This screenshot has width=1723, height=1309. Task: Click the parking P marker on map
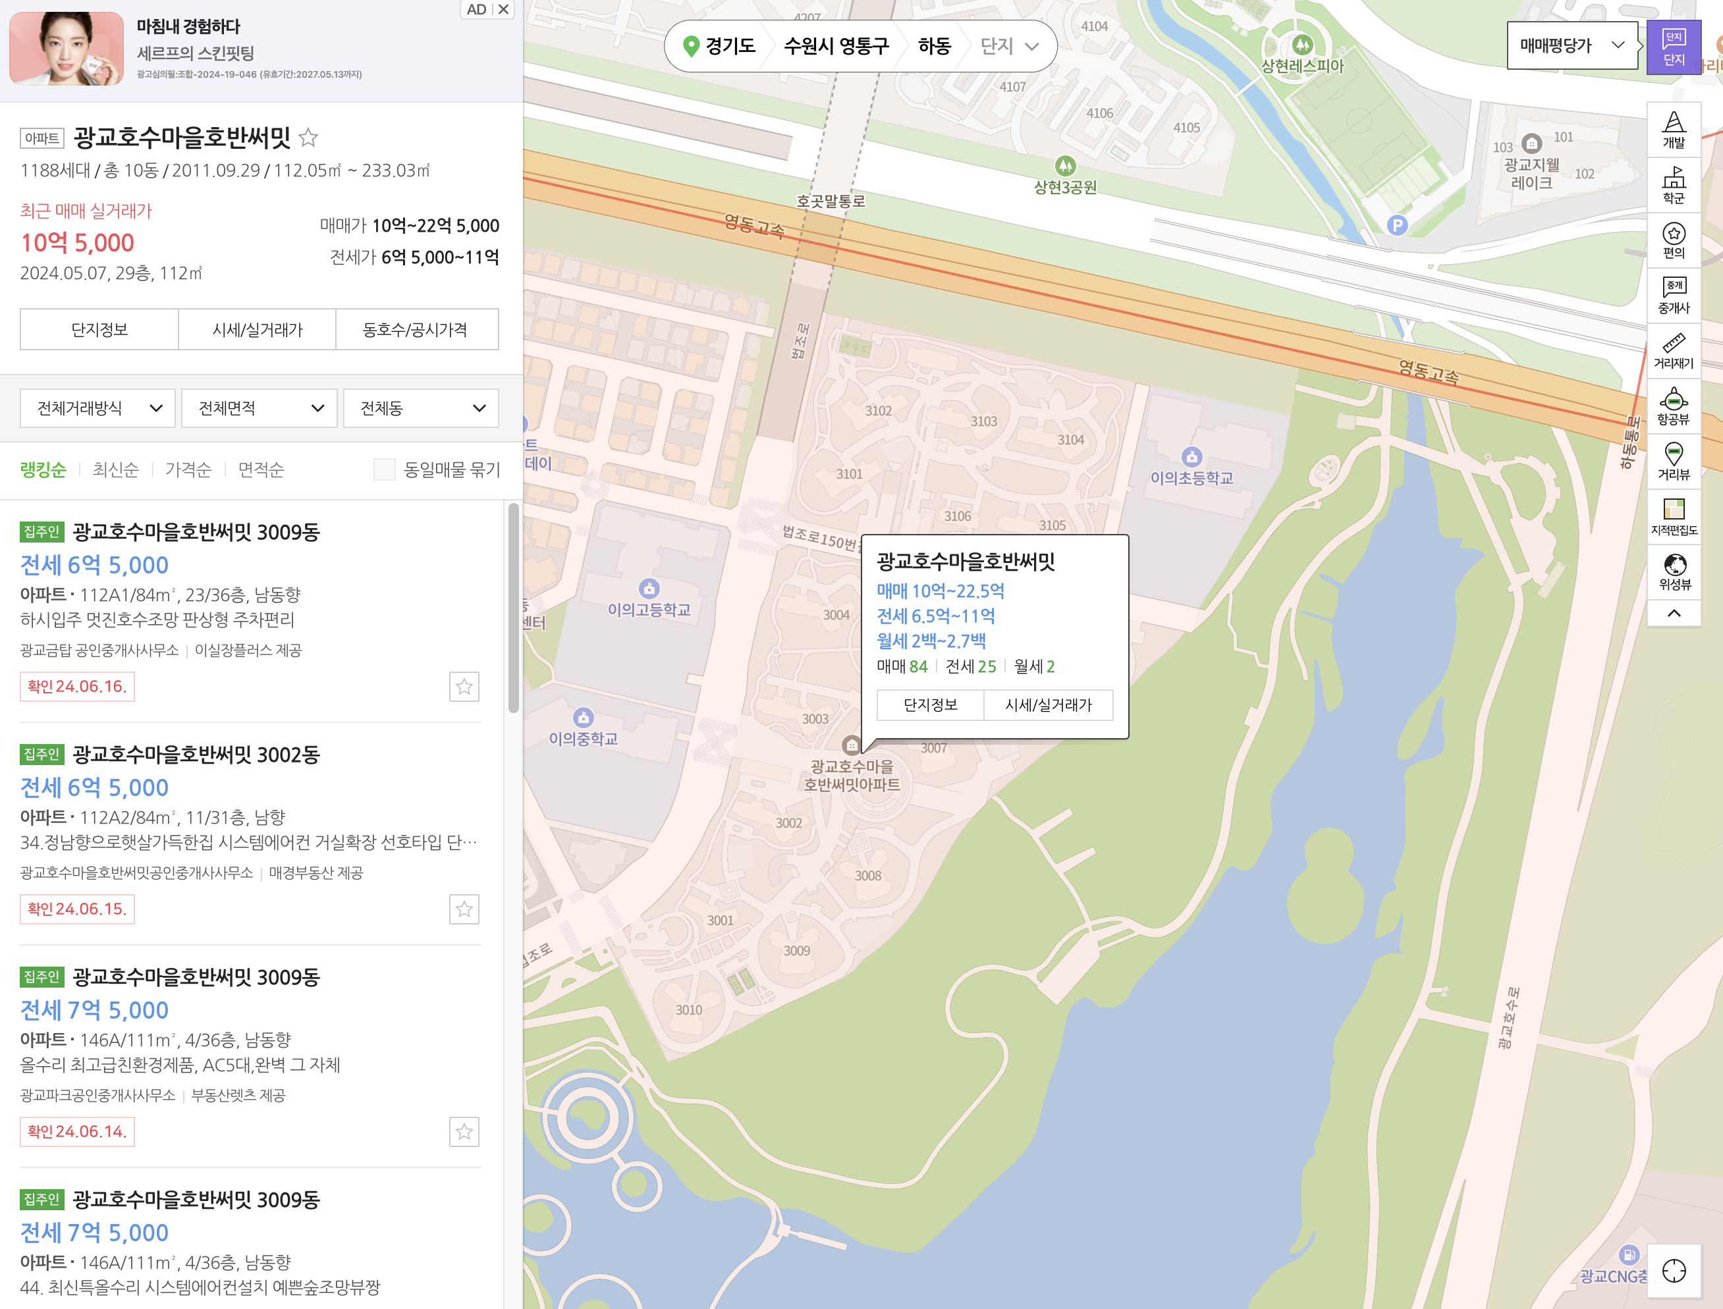(1397, 225)
